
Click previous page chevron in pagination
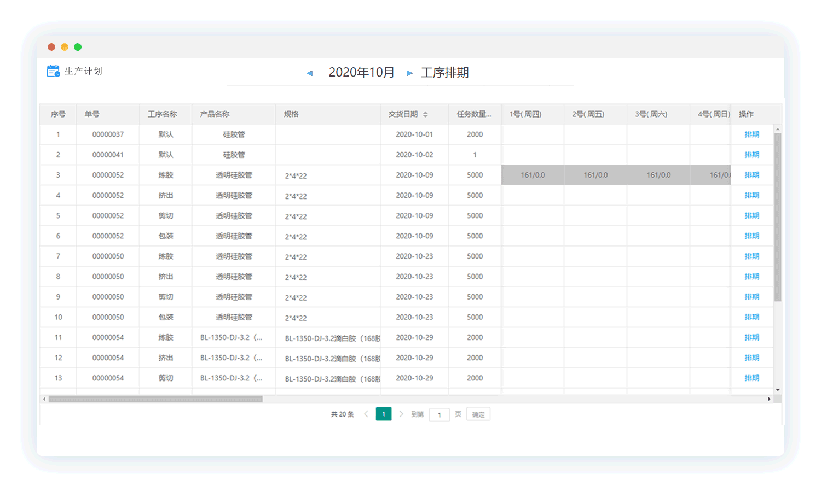pos(366,414)
